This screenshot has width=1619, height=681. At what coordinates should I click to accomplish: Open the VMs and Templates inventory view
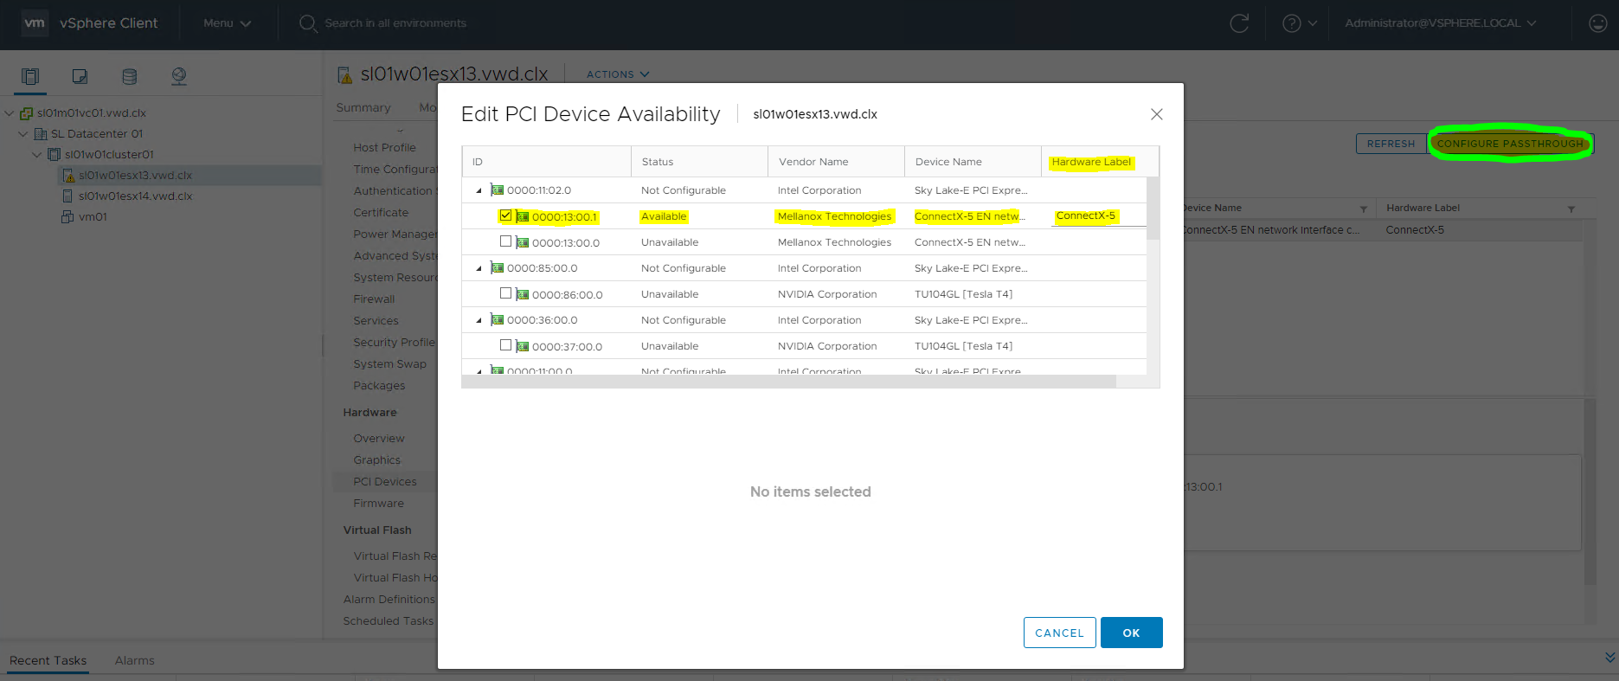click(x=80, y=76)
